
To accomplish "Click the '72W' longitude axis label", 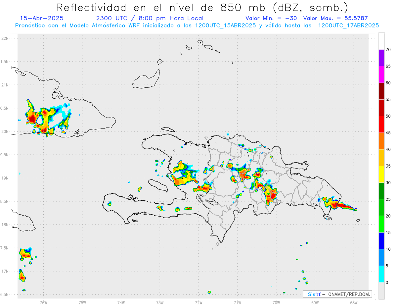I will (198, 302).
